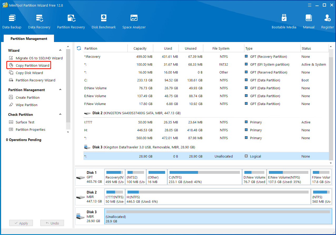This screenshot has height=235, width=336.
Task: Choose Create Partition in sidebar
Action: pos(24,97)
